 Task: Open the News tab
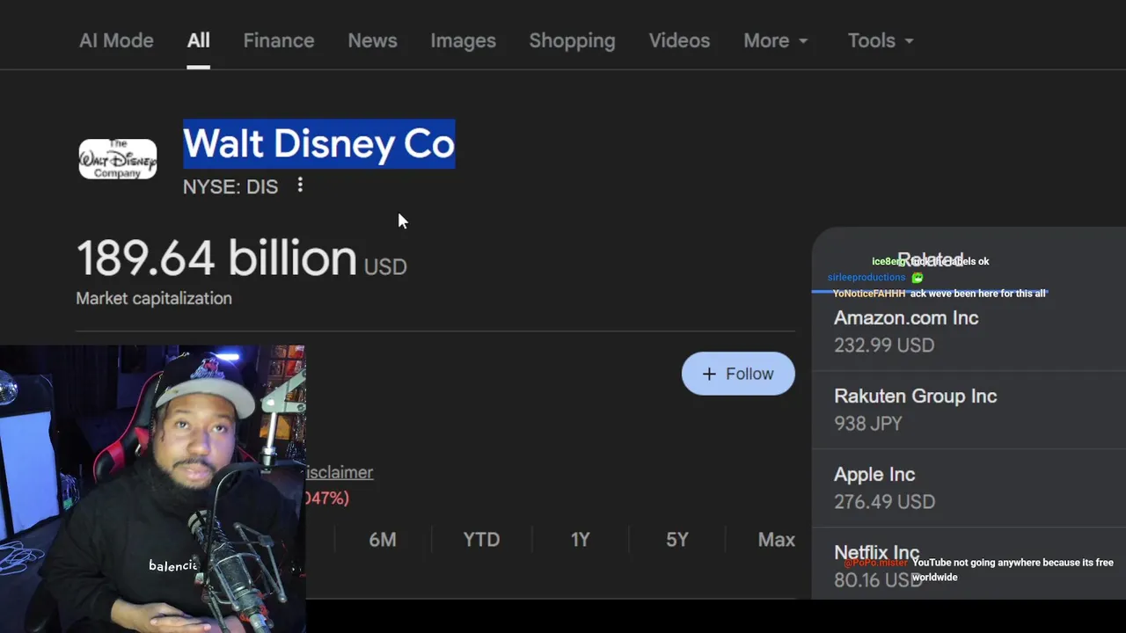(x=372, y=40)
